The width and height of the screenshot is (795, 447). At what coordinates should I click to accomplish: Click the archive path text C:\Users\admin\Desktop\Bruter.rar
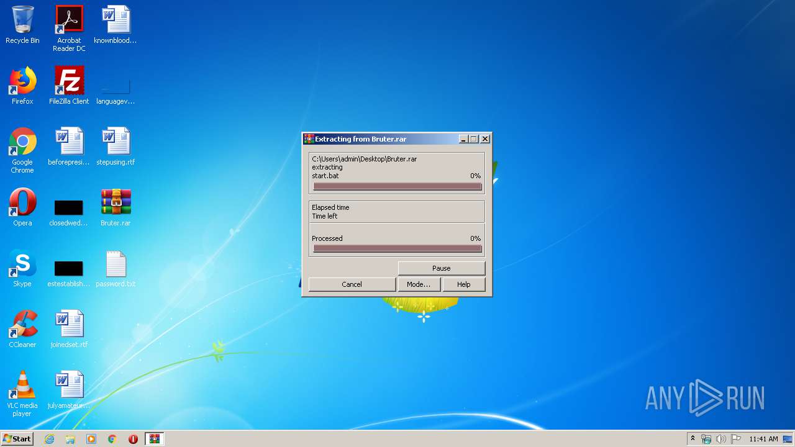(365, 159)
